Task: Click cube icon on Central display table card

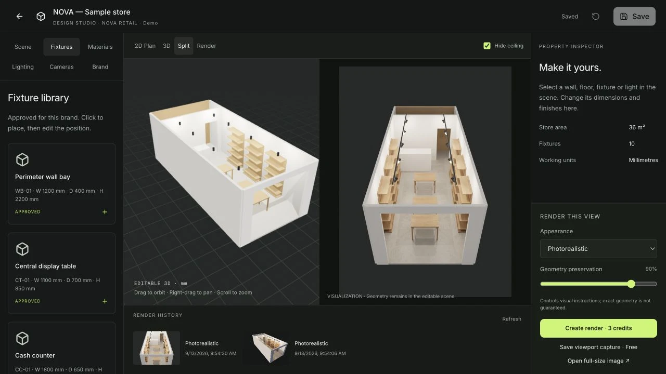Action: tap(22, 249)
